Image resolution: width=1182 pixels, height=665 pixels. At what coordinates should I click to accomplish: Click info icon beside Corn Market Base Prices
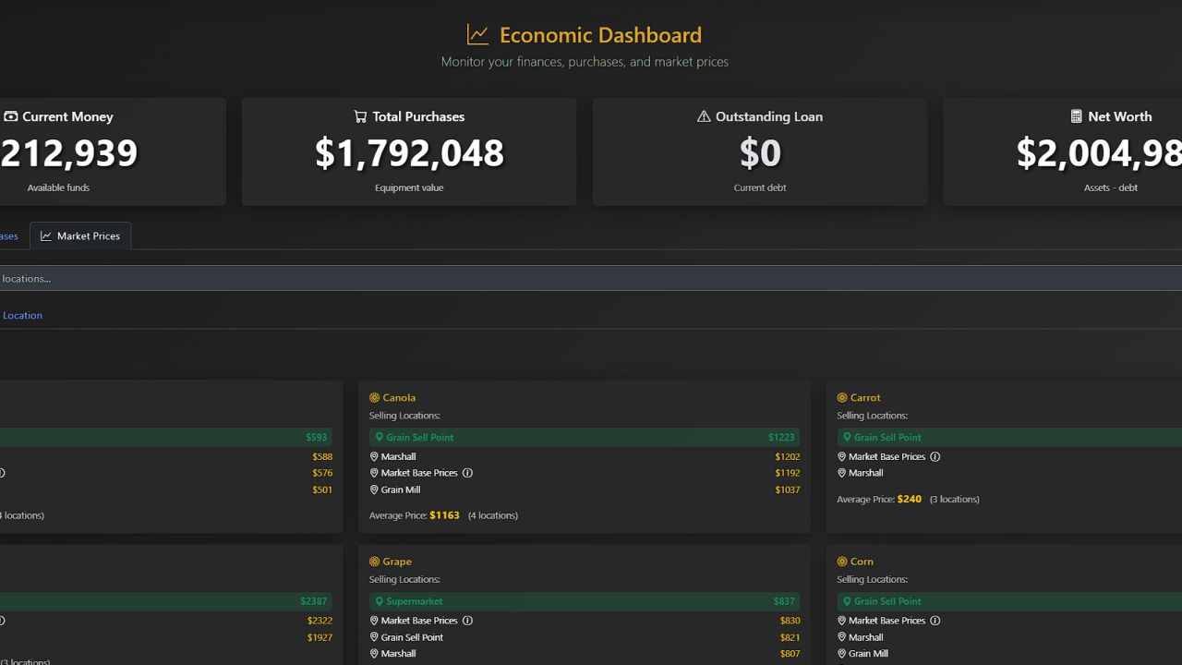[935, 621]
